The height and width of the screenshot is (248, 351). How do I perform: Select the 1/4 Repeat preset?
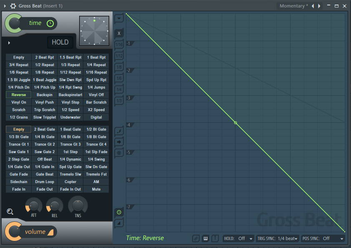96,65
